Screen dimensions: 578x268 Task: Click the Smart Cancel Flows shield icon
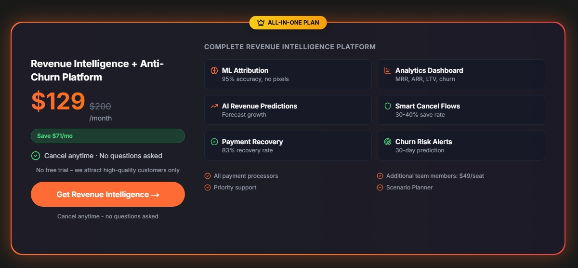pos(388,106)
